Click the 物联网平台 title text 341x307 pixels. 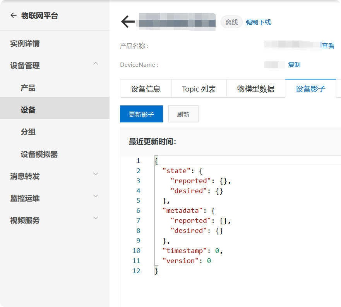(39, 15)
